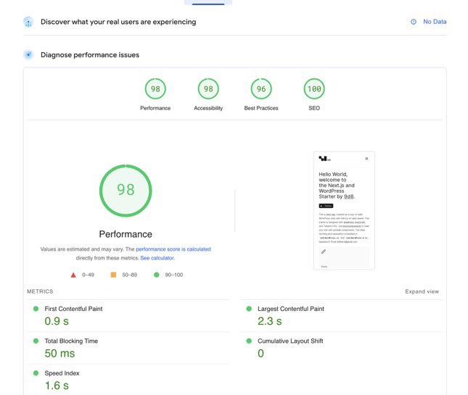Open the No Data link
The height and width of the screenshot is (395, 468).
(x=435, y=22)
